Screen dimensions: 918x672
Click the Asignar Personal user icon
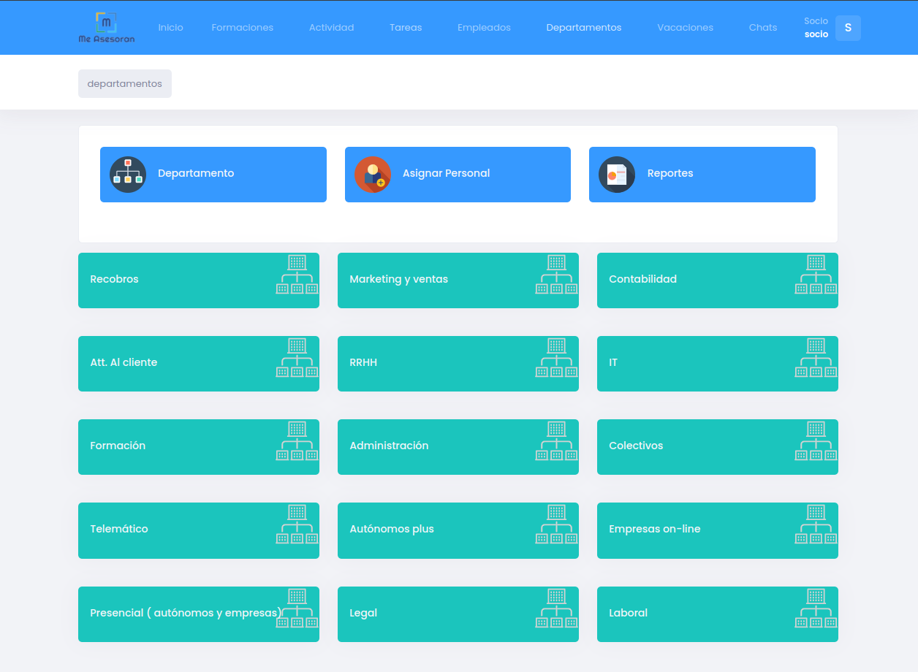pos(373,175)
